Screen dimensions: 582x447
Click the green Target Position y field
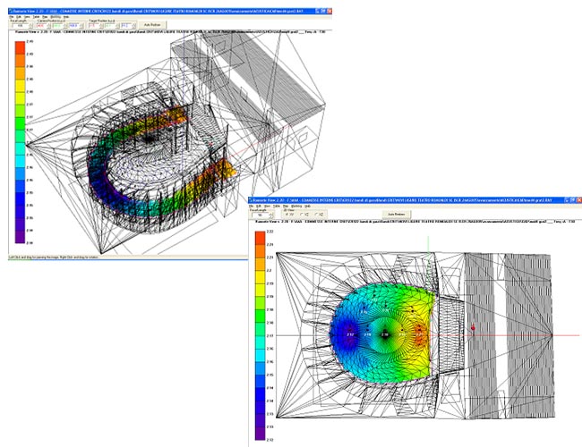coord(110,26)
